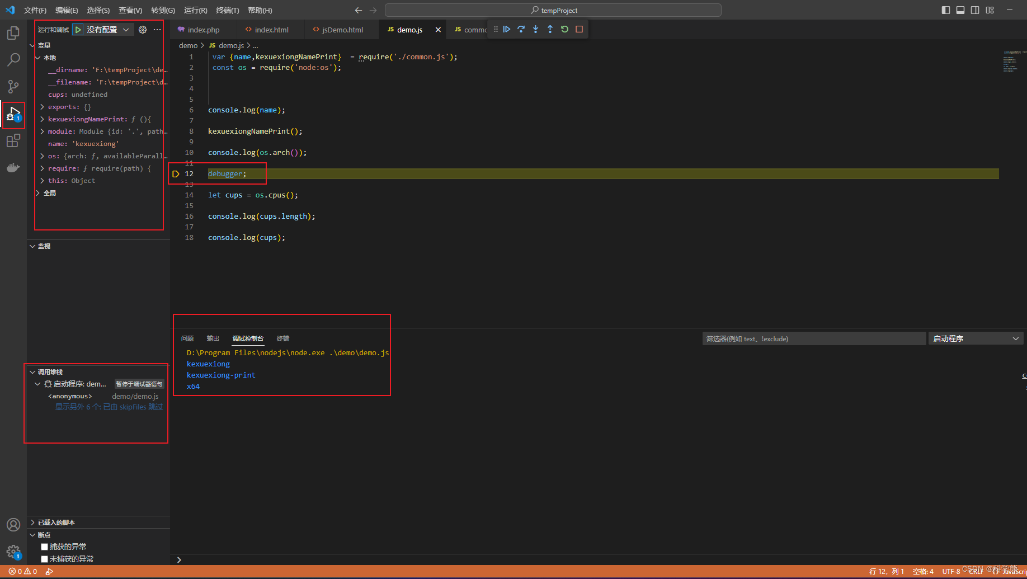1027x579 pixels.
Task: Expand the require variable
Action: point(42,168)
